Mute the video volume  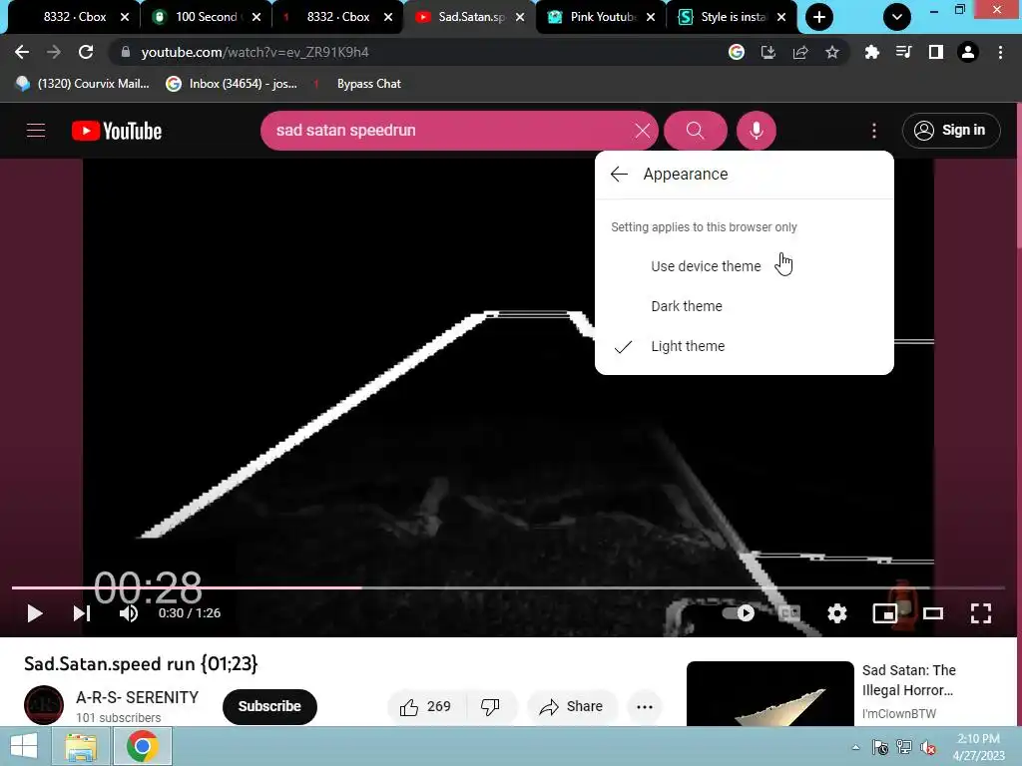pyautogui.click(x=129, y=613)
